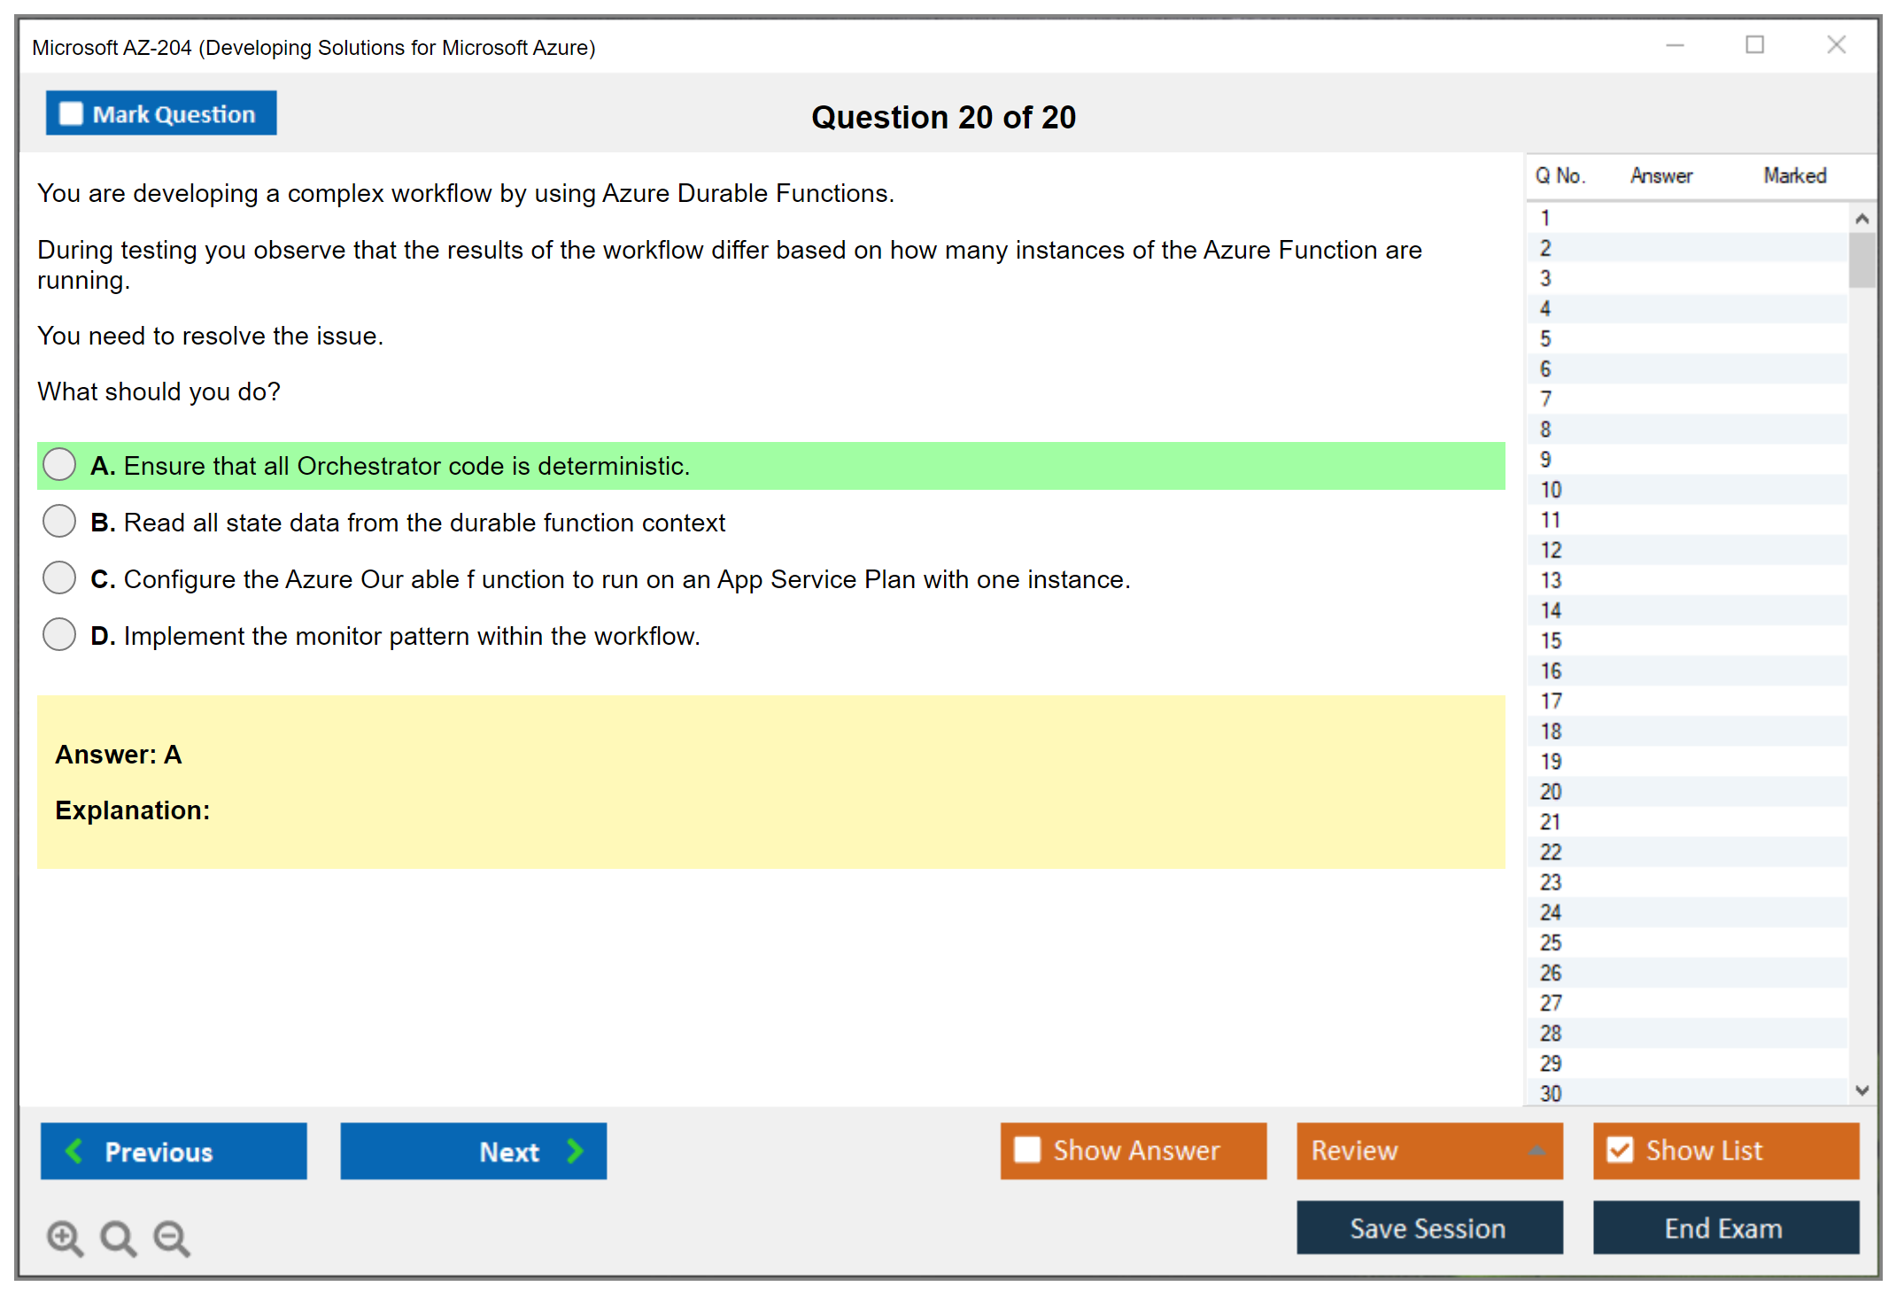Check the Mark Question checkbox
The height and width of the screenshot is (1302, 1904).
click(71, 114)
